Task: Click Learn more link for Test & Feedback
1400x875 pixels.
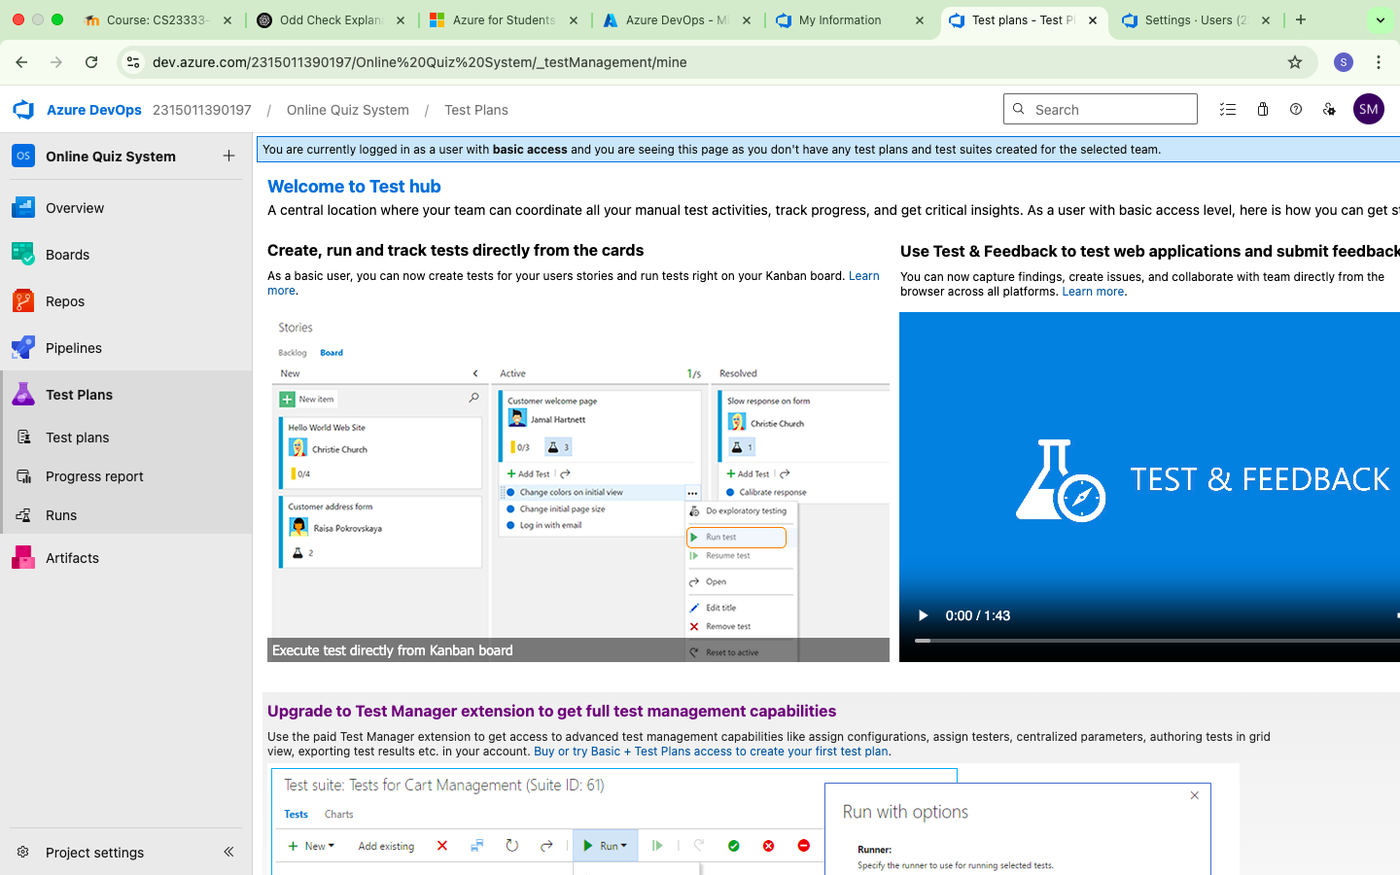Action: [1093, 292]
